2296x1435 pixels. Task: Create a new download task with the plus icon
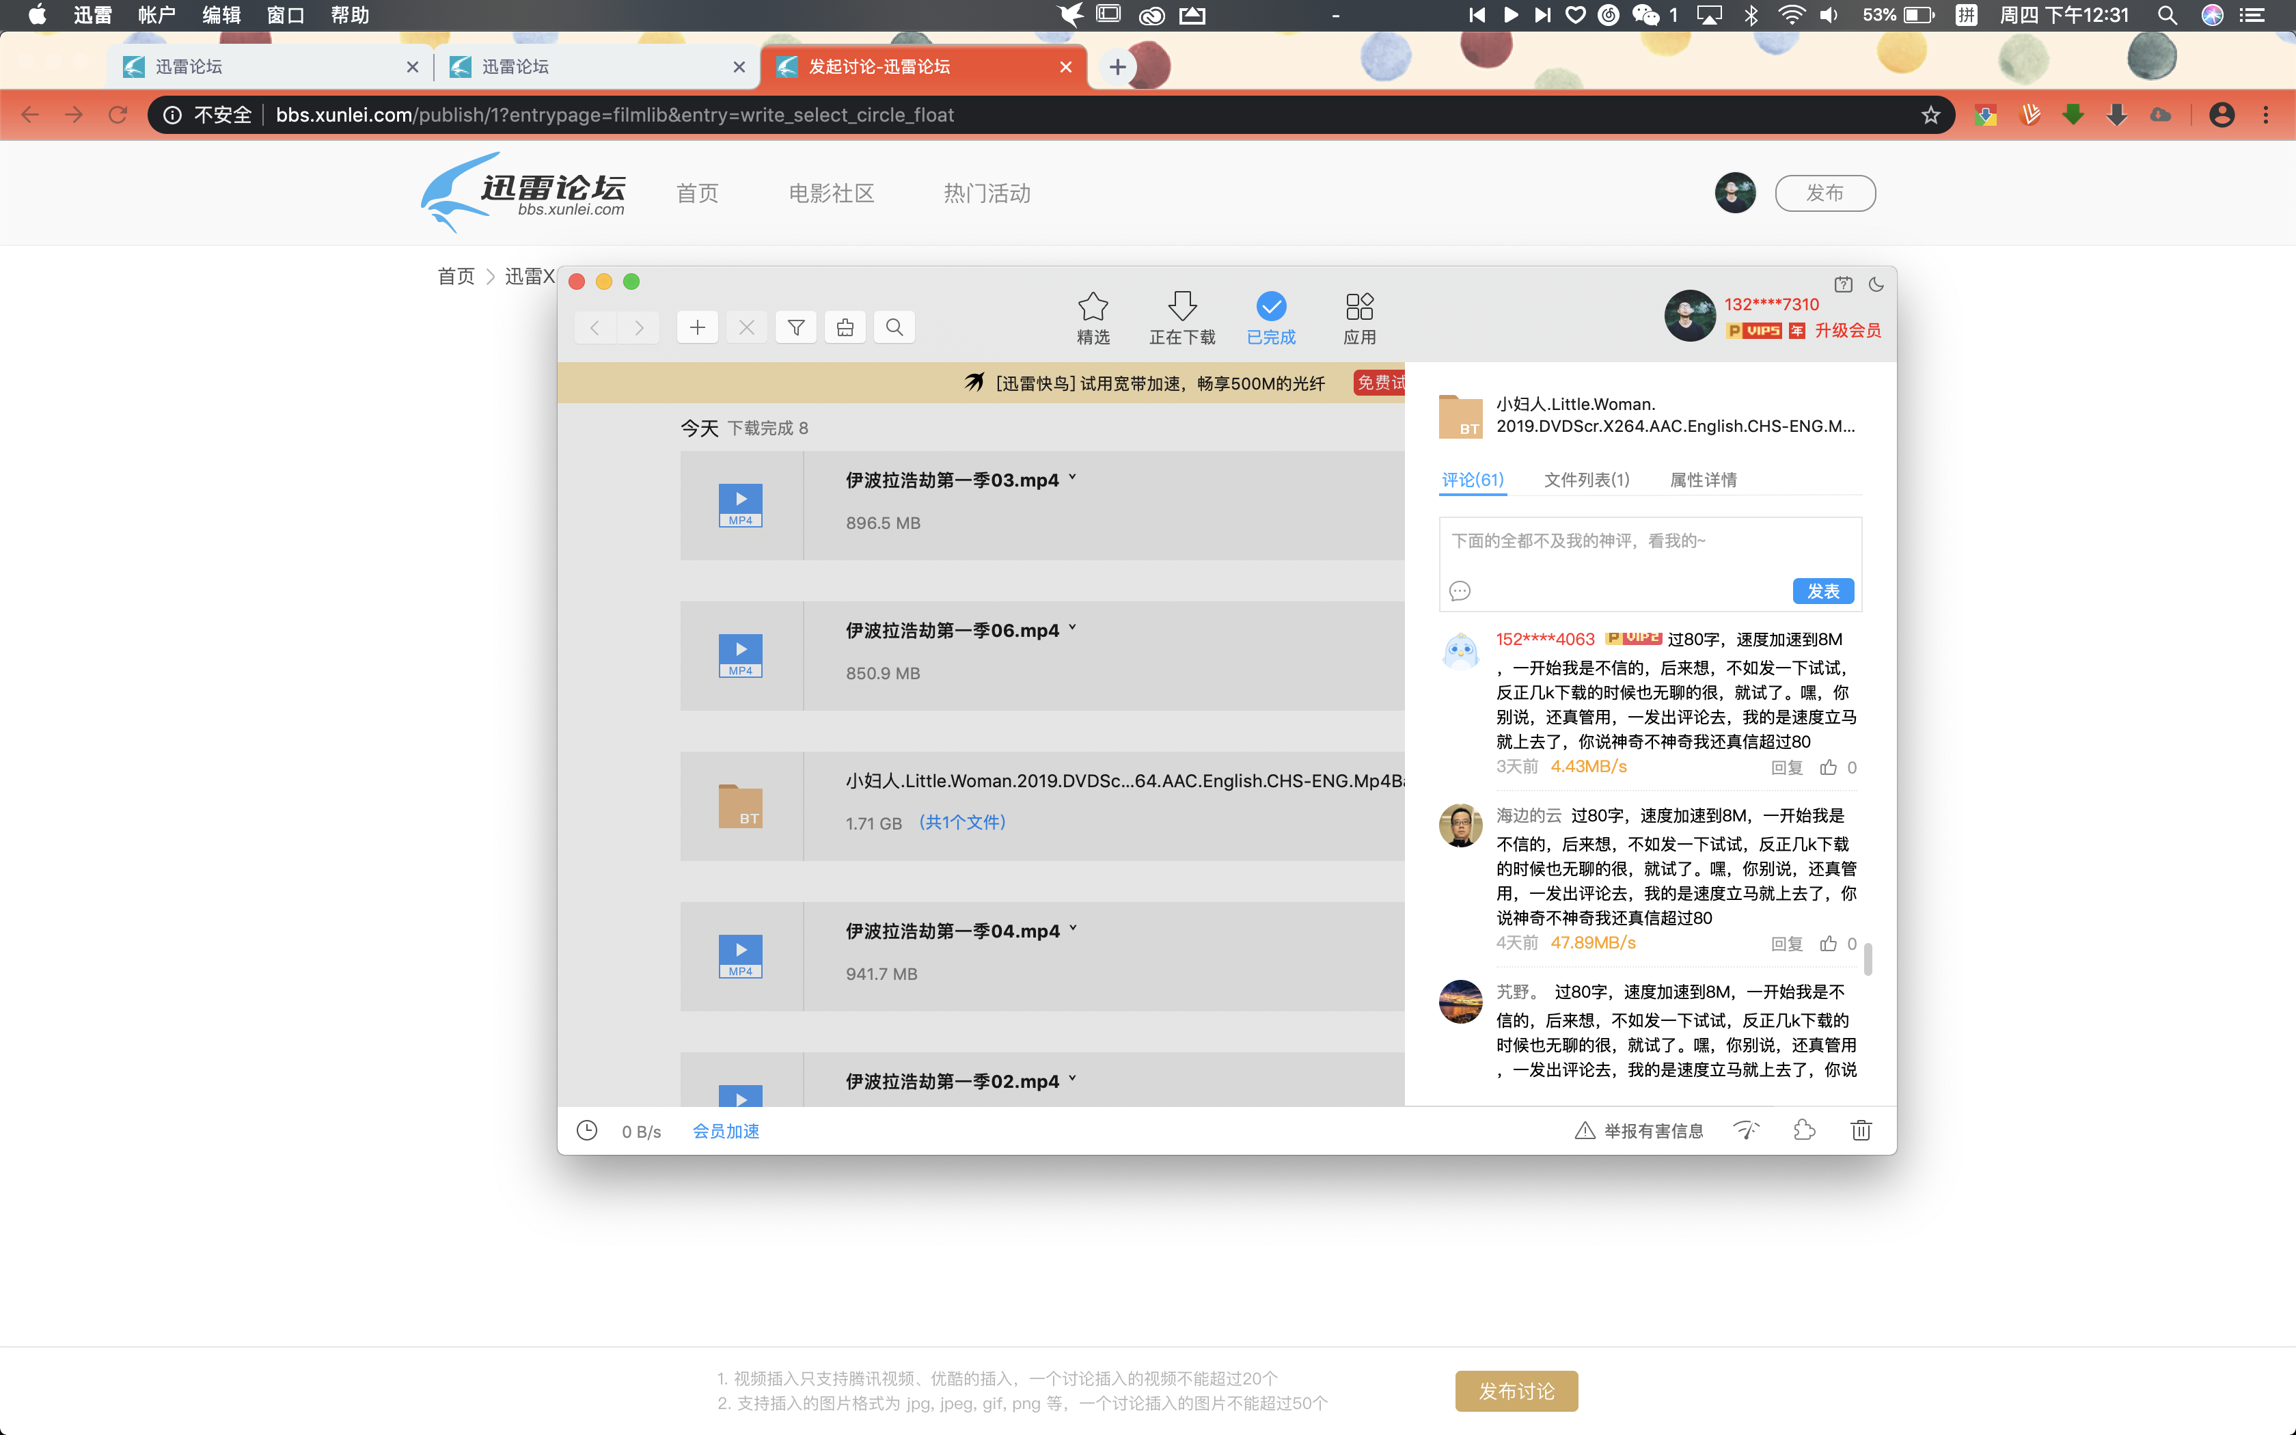click(x=697, y=327)
